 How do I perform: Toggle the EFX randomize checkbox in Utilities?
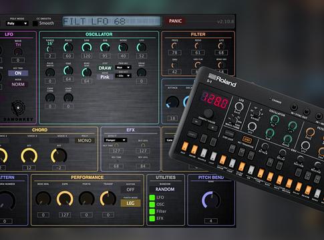click(152, 219)
